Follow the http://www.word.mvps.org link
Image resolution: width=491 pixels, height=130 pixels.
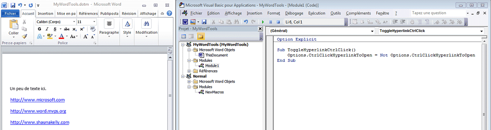[38, 111]
